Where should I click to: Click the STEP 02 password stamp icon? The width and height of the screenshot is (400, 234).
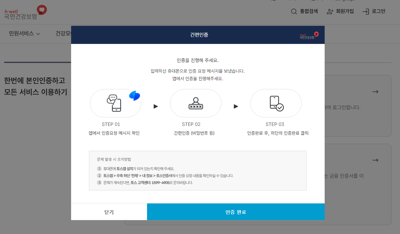pos(196,103)
